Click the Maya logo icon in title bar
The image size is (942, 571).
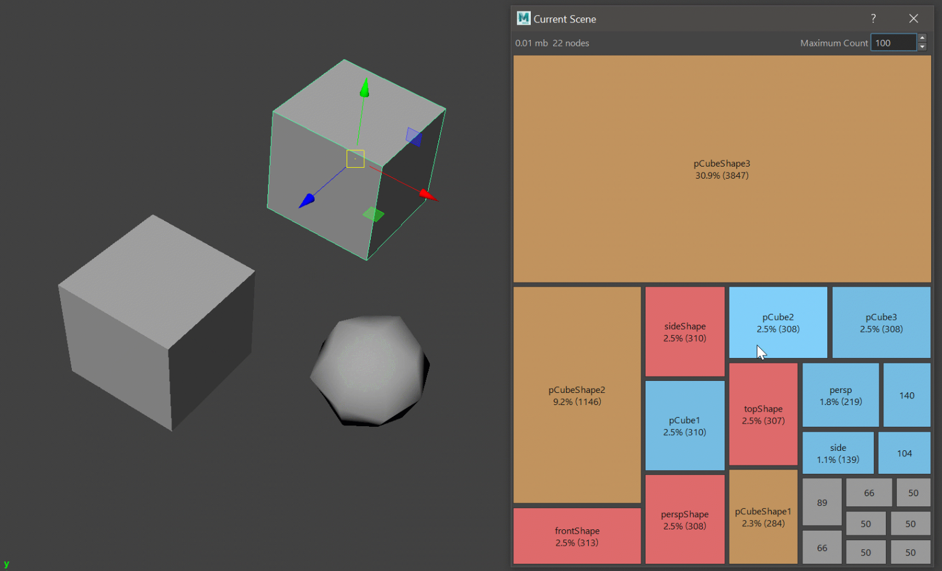coord(523,19)
